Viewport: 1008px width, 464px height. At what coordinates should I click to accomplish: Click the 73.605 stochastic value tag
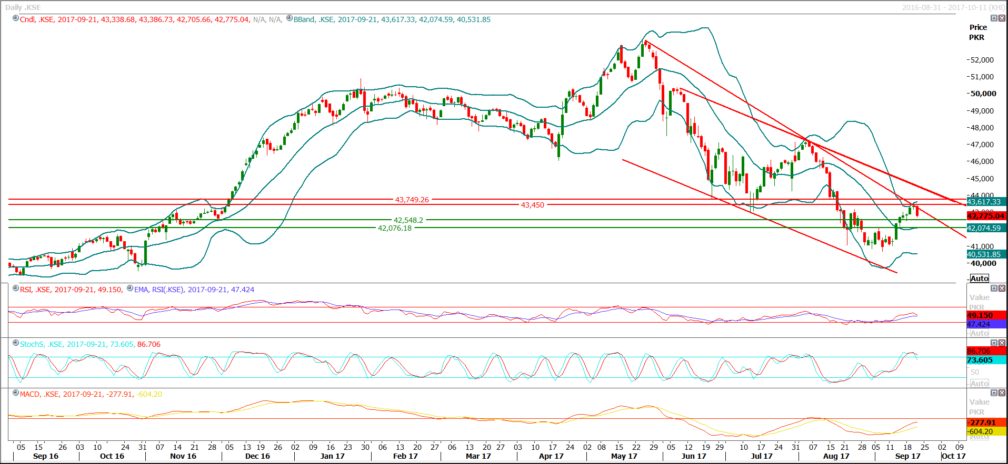click(987, 360)
